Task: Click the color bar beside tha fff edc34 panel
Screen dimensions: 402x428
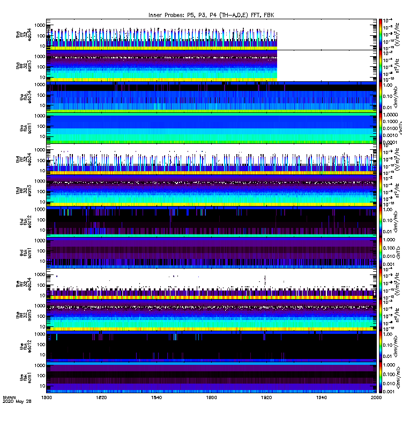Action: coord(380,34)
